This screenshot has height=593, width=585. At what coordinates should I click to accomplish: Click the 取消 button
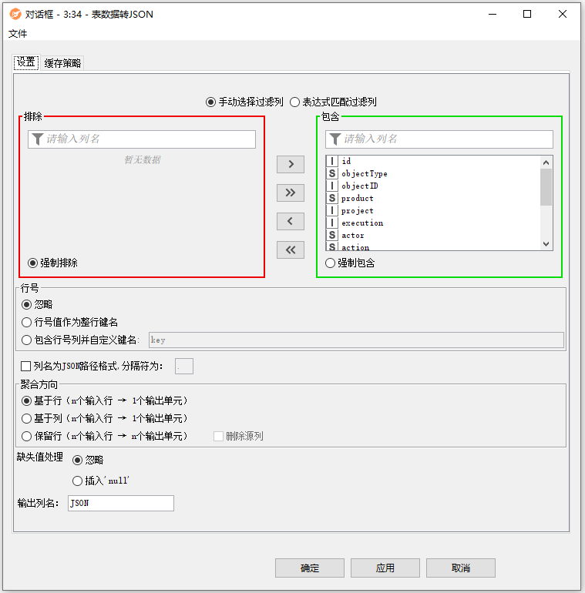pos(460,568)
